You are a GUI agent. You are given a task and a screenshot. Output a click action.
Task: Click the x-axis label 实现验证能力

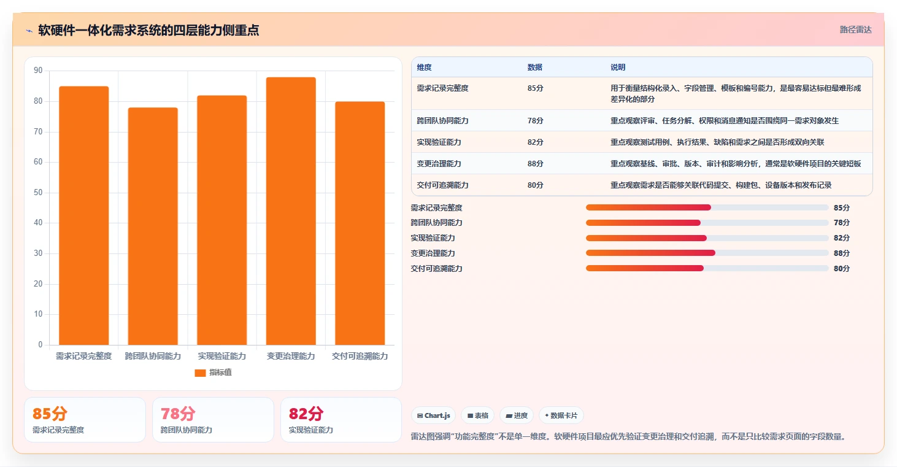point(221,356)
